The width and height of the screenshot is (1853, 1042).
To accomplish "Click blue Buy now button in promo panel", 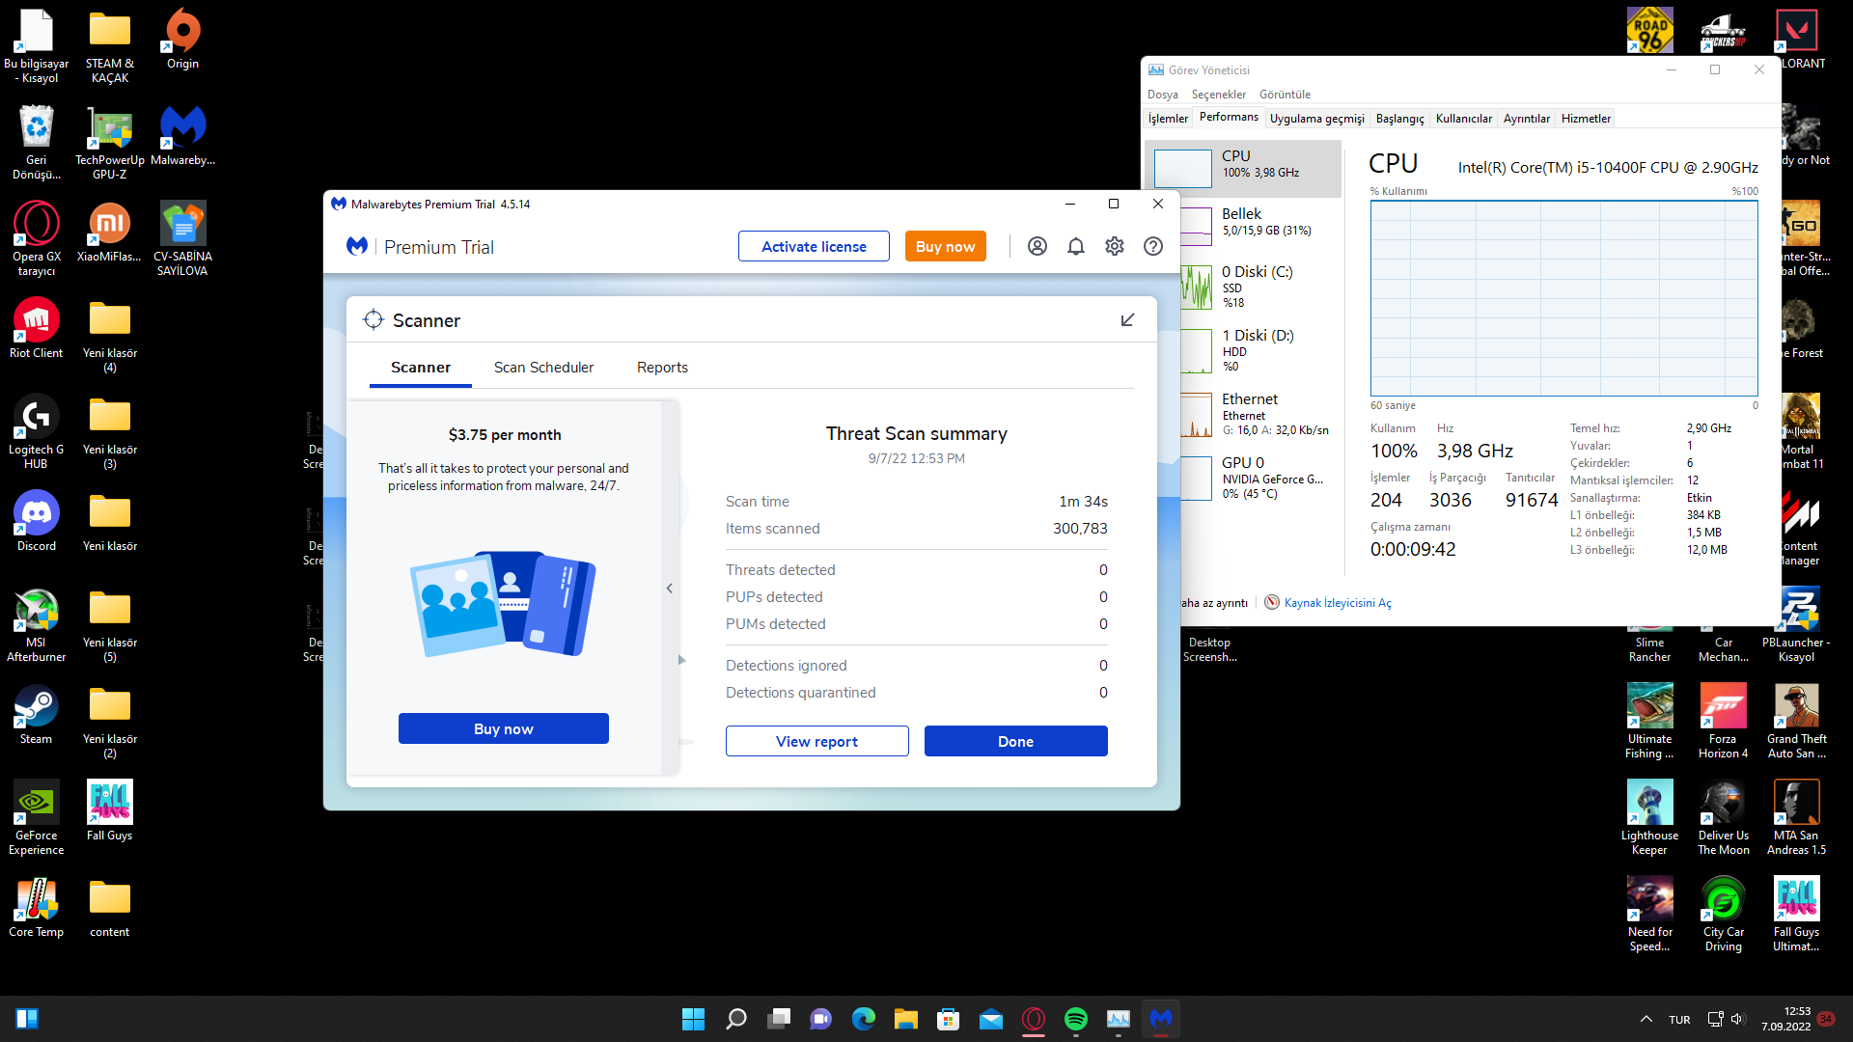I will (504, 728).
